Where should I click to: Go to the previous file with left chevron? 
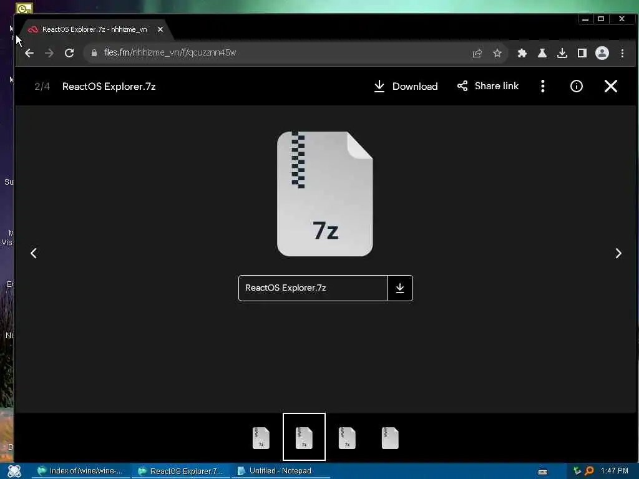click(x=34, y=253)
